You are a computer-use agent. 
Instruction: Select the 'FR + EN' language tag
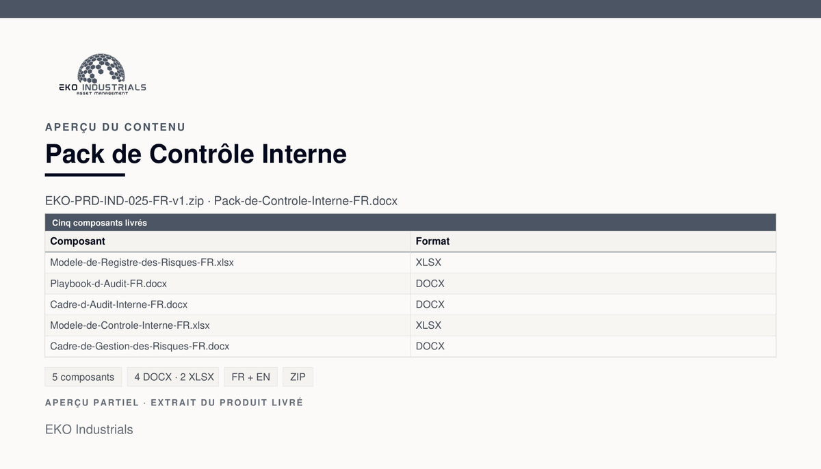(x=251, y=377)
